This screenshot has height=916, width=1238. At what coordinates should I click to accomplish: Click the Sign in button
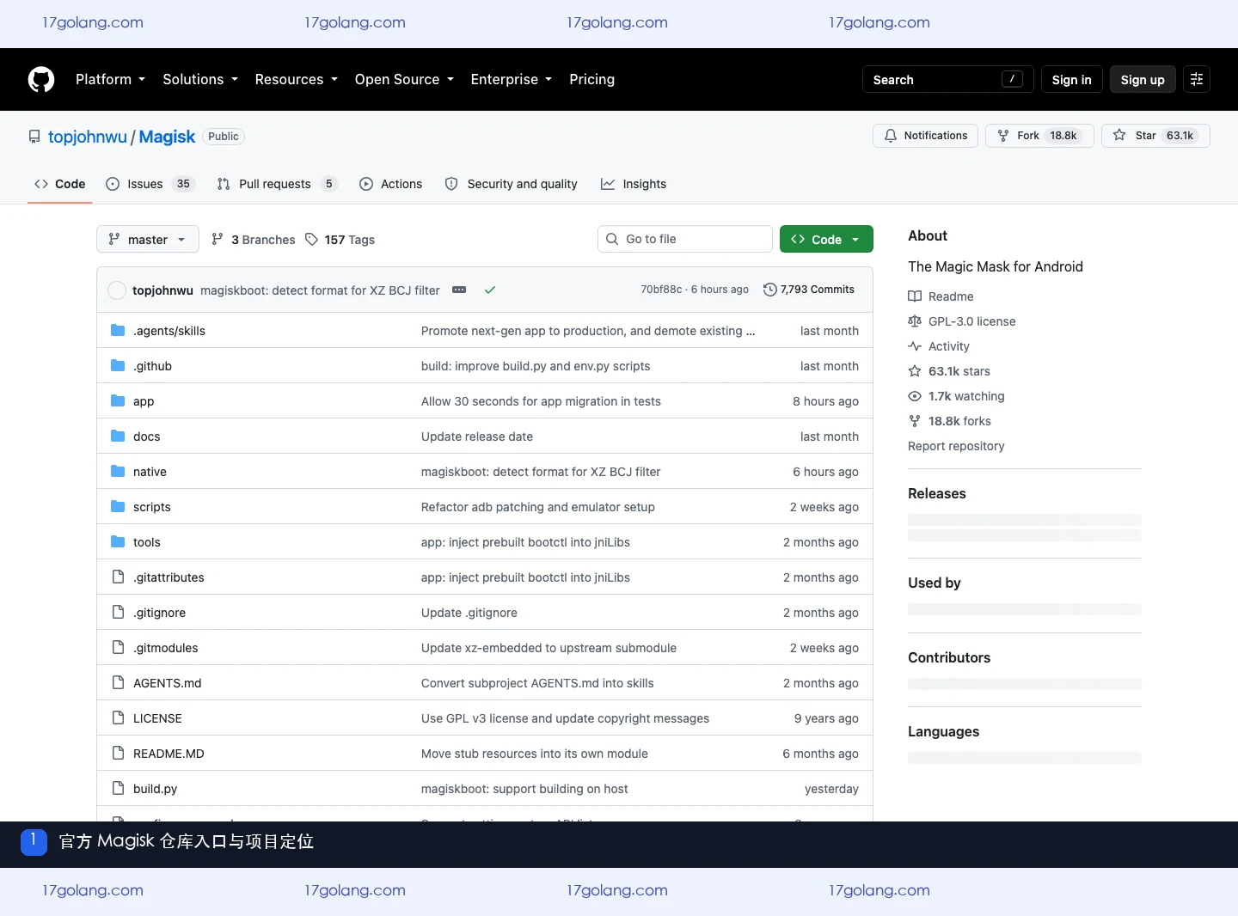tap(1071, 79)
